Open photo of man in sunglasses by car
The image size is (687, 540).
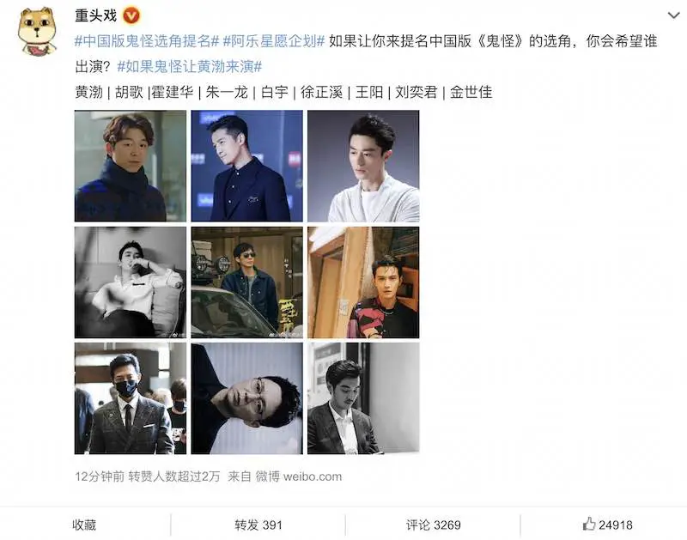(x=246, y=282)
